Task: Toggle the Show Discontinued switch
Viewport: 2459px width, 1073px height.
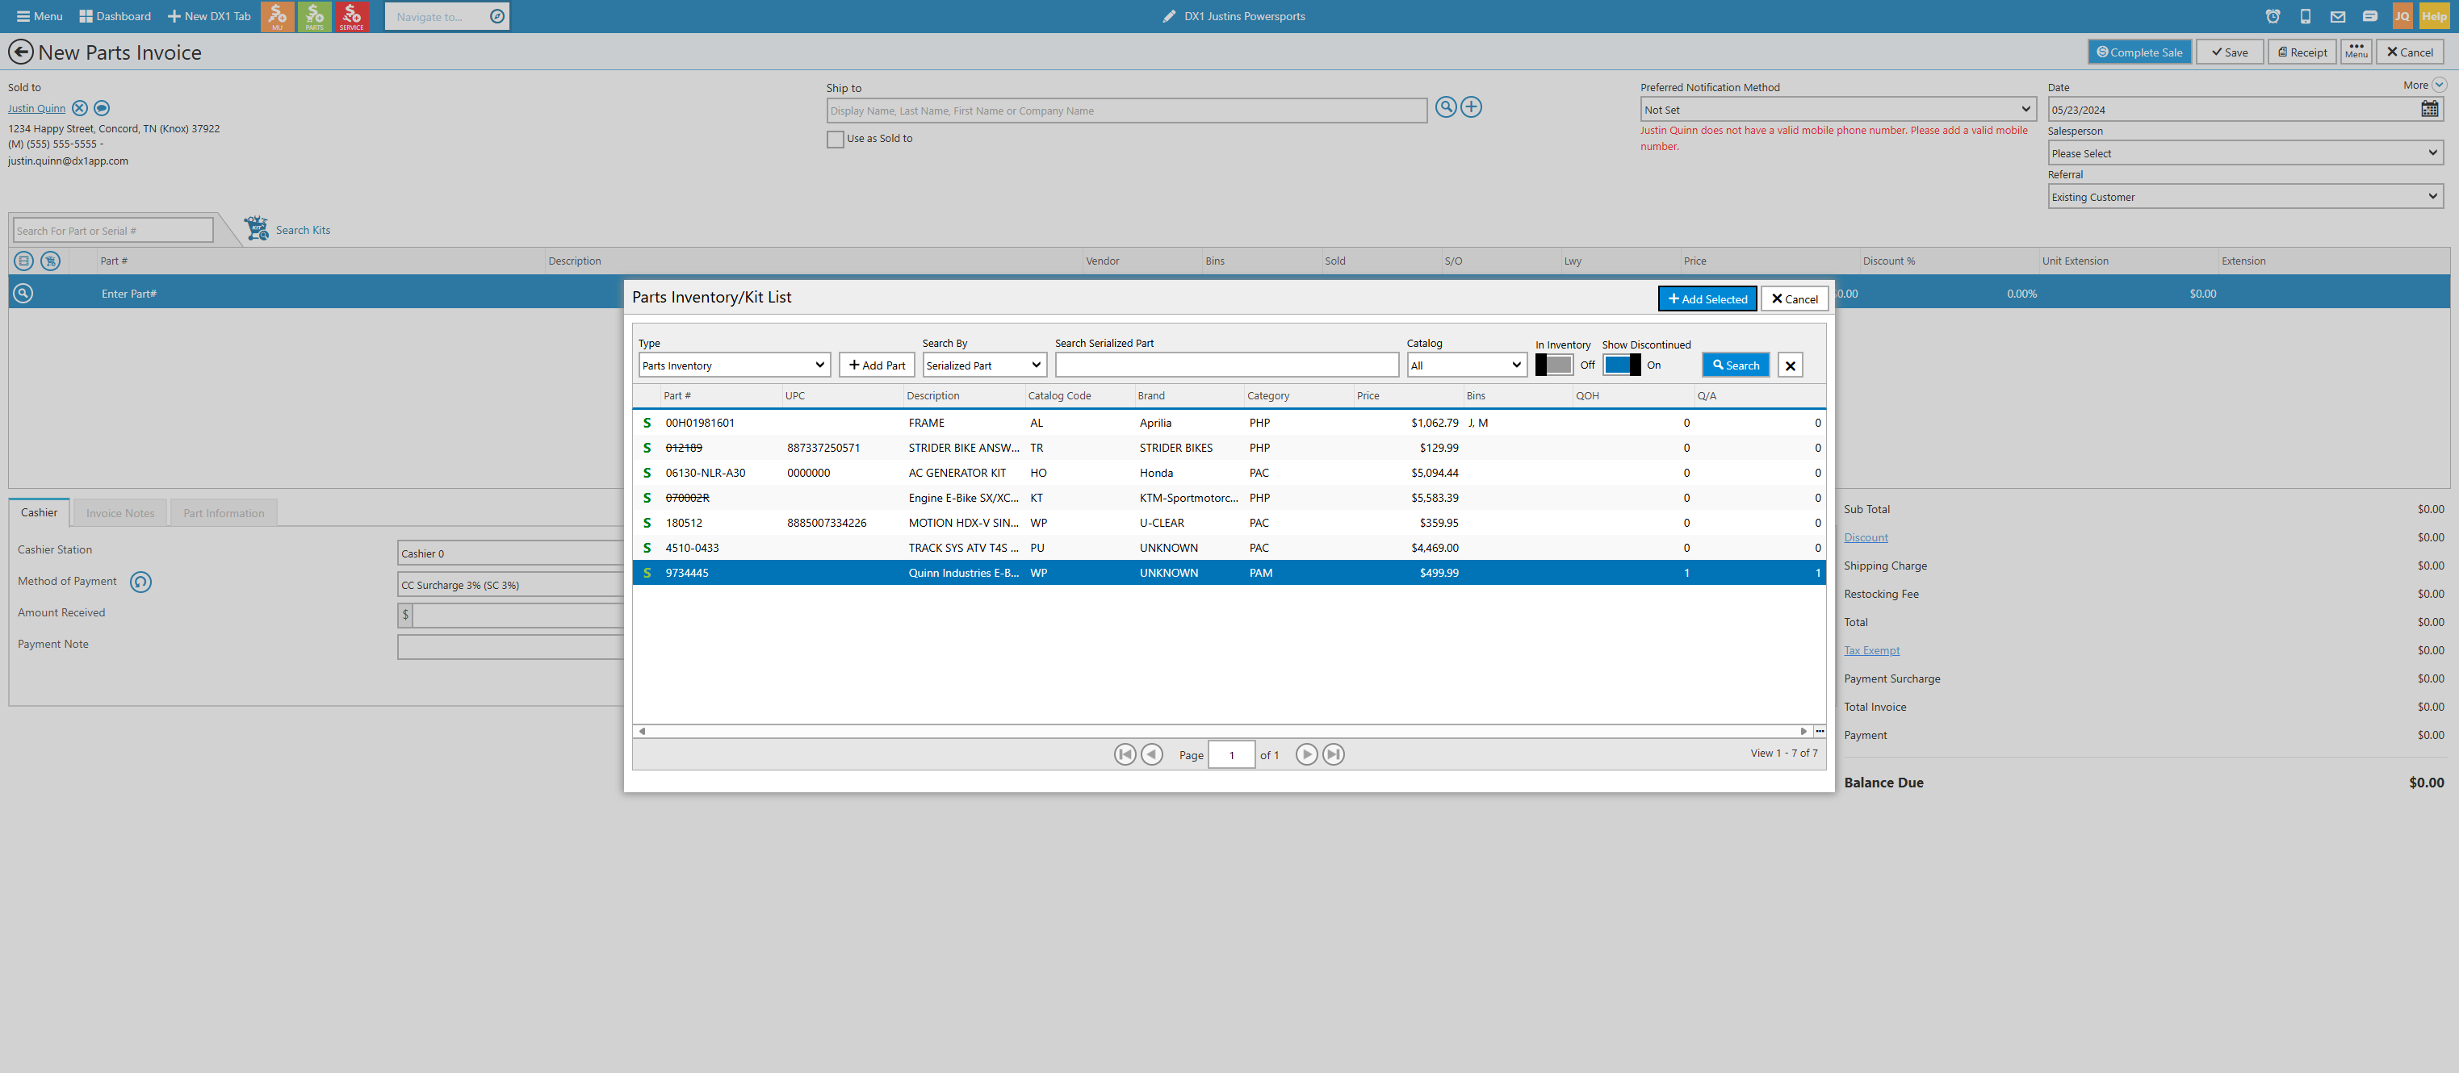Action: (1622, 365)
